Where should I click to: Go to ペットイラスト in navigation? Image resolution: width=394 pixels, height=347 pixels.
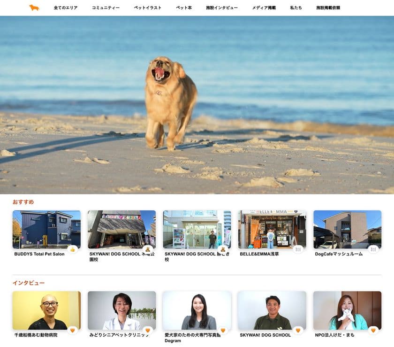pyautogui.click(x=147, y=8)
